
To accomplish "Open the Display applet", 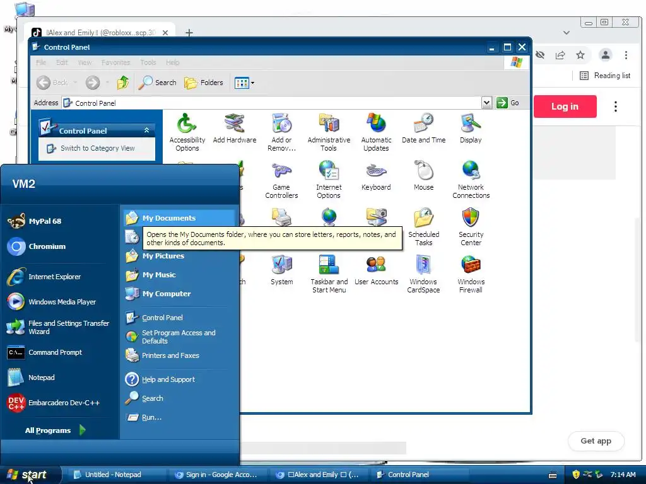I will point(471,129).
